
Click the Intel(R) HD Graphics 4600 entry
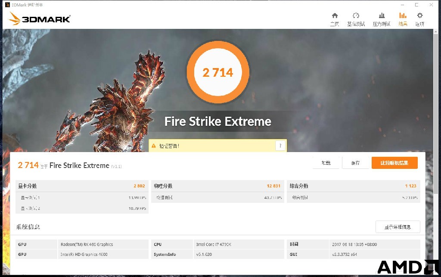[x=84, y=255]
